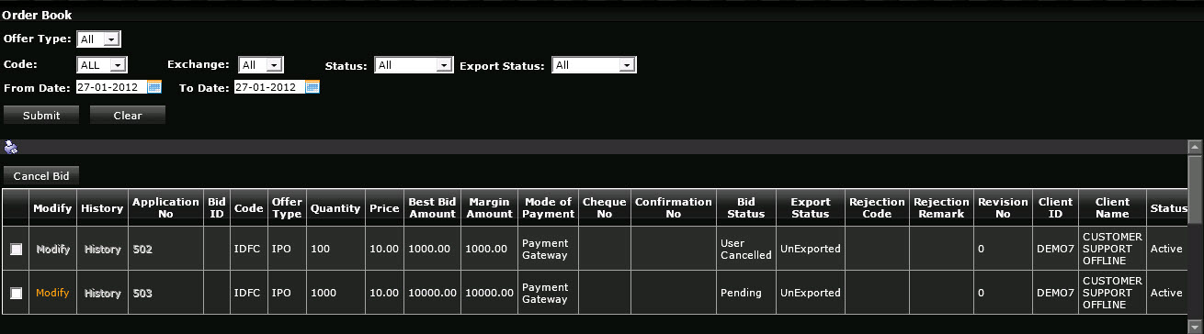Select checkbox for application 503
1204x334 pixels.
point(16,293)
